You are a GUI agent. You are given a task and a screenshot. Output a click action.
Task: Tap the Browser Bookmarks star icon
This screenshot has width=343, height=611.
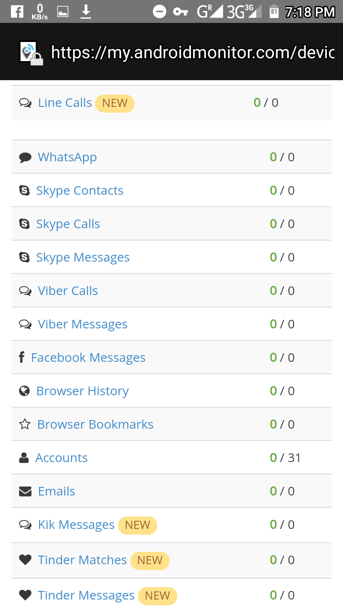point(25,424)
